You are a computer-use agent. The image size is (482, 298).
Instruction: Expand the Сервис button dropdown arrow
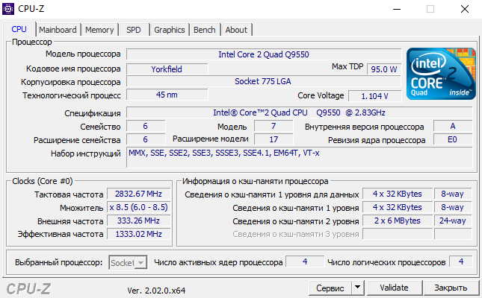pyautogui.click(x=357, y=288)
